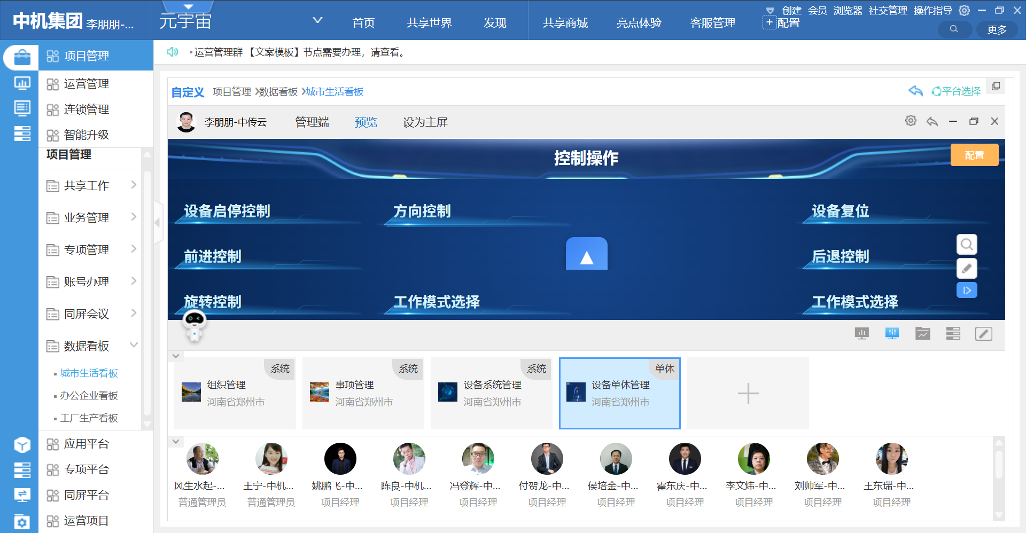Click the speaker announcement icon
1026x533 pixels.
[172, 52]
